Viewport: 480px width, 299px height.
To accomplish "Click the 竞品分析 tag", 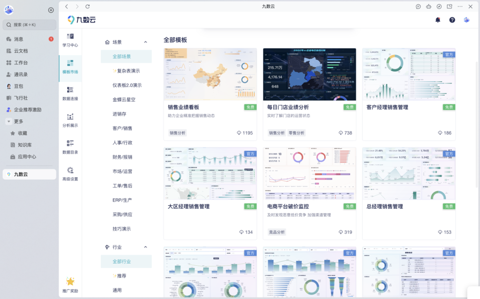I will (x=277, y=232).
